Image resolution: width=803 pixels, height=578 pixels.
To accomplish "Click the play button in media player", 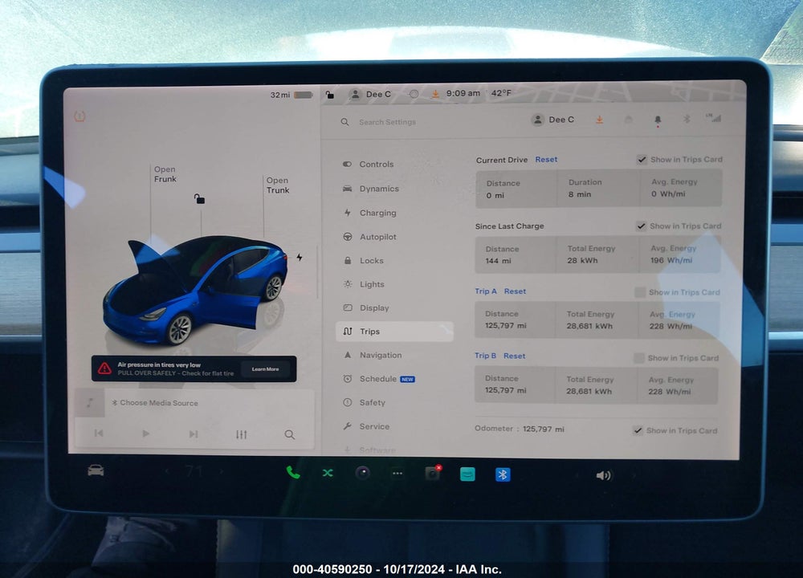I will [146, 433].
